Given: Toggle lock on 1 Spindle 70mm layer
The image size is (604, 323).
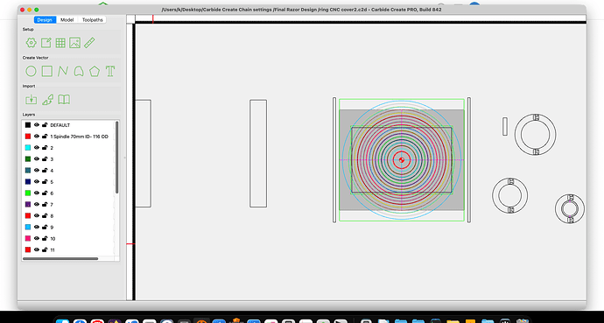Looking at the screenshot, I should pyautogui.click(x=45, y=137).
